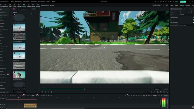Click the red playhead marker on timeline ruler

click(18, 98)
